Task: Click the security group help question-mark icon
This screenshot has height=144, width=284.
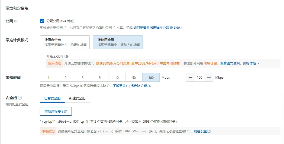Action: coord(20,98)
